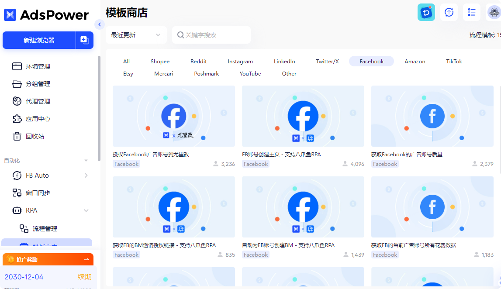Select the Instagram category tab
The height and width of the screenshot is (289, 501).
point(240,61)
